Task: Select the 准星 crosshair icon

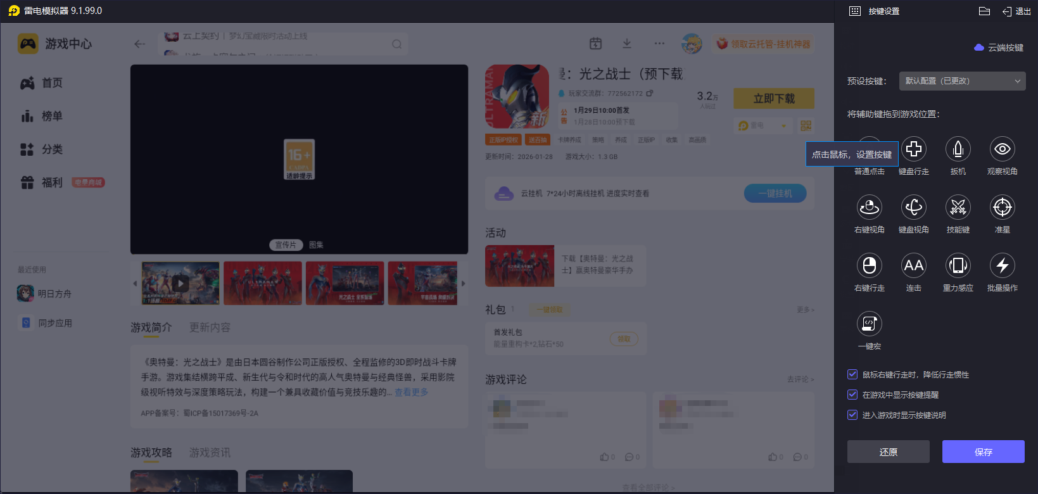Action: tap(1002, 208)
